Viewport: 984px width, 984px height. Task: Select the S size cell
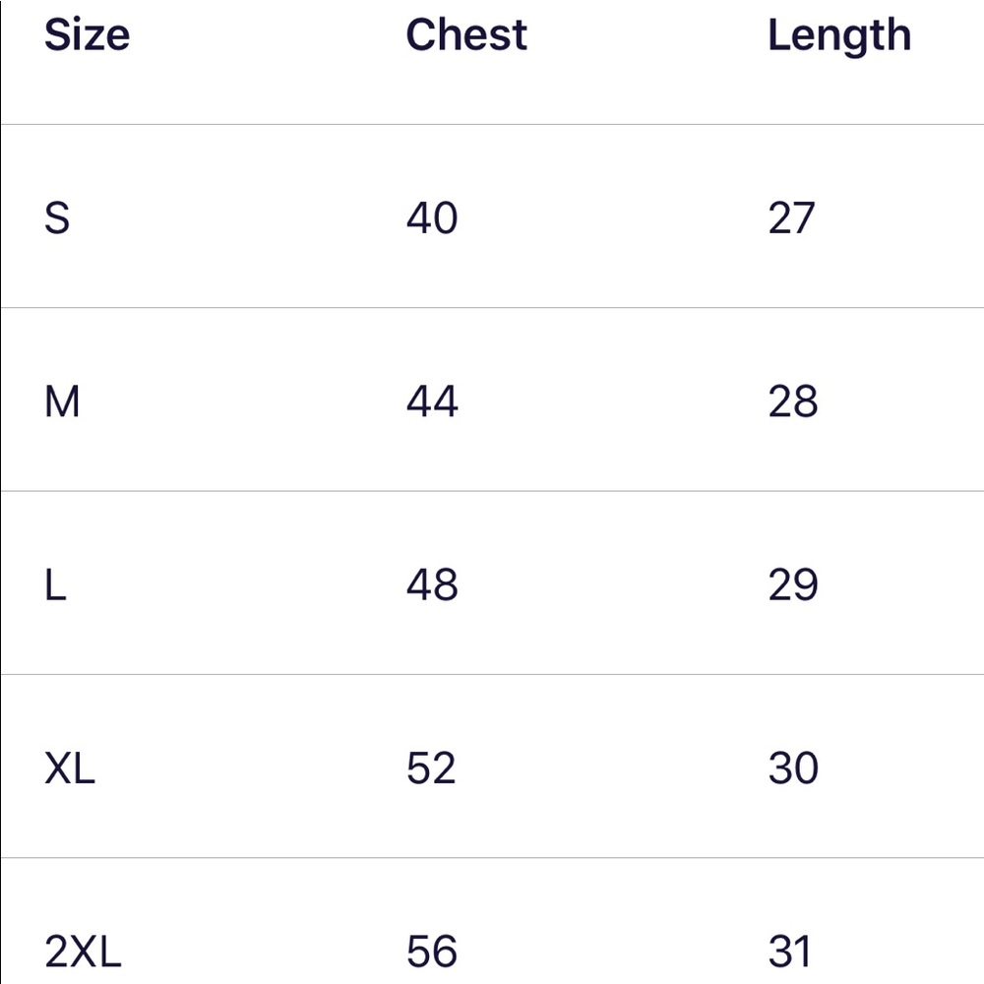pos(57,217)
